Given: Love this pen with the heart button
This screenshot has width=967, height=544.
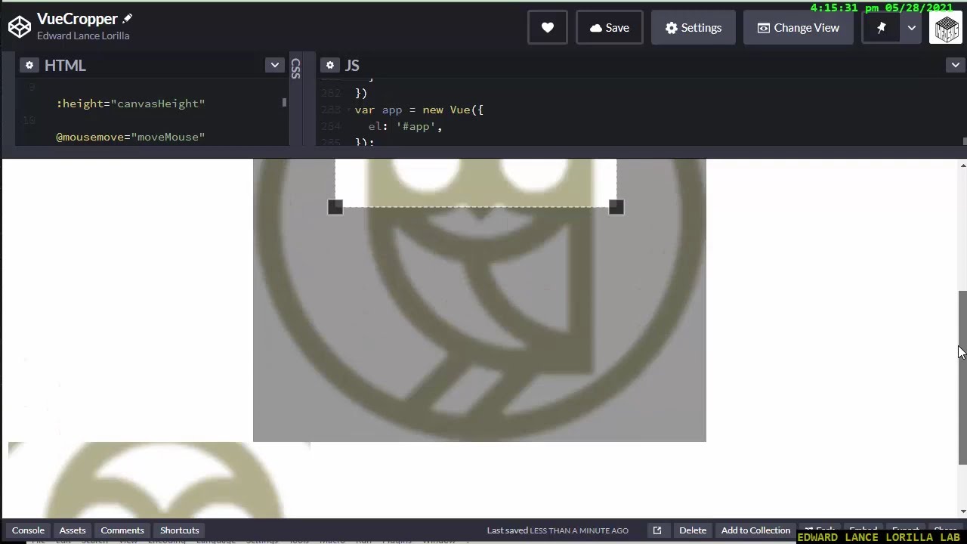Looking at the screenshot, I should tap(548, 28).
